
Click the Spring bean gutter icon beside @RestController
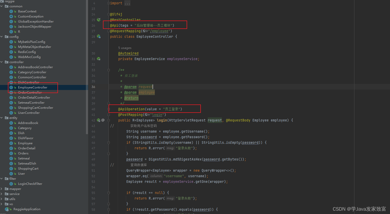(x=99, y=20)
